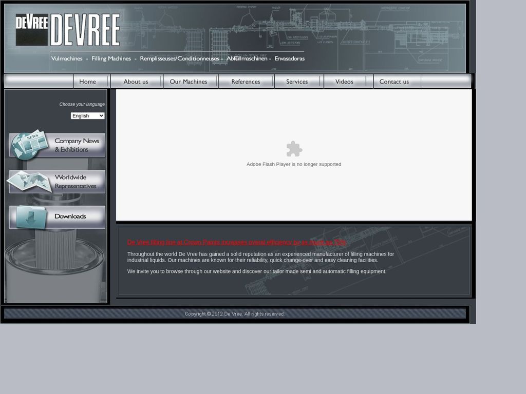Open the Our Machines menu item
The width and height of the screenshot is (526, 394).
coord(189,82)
